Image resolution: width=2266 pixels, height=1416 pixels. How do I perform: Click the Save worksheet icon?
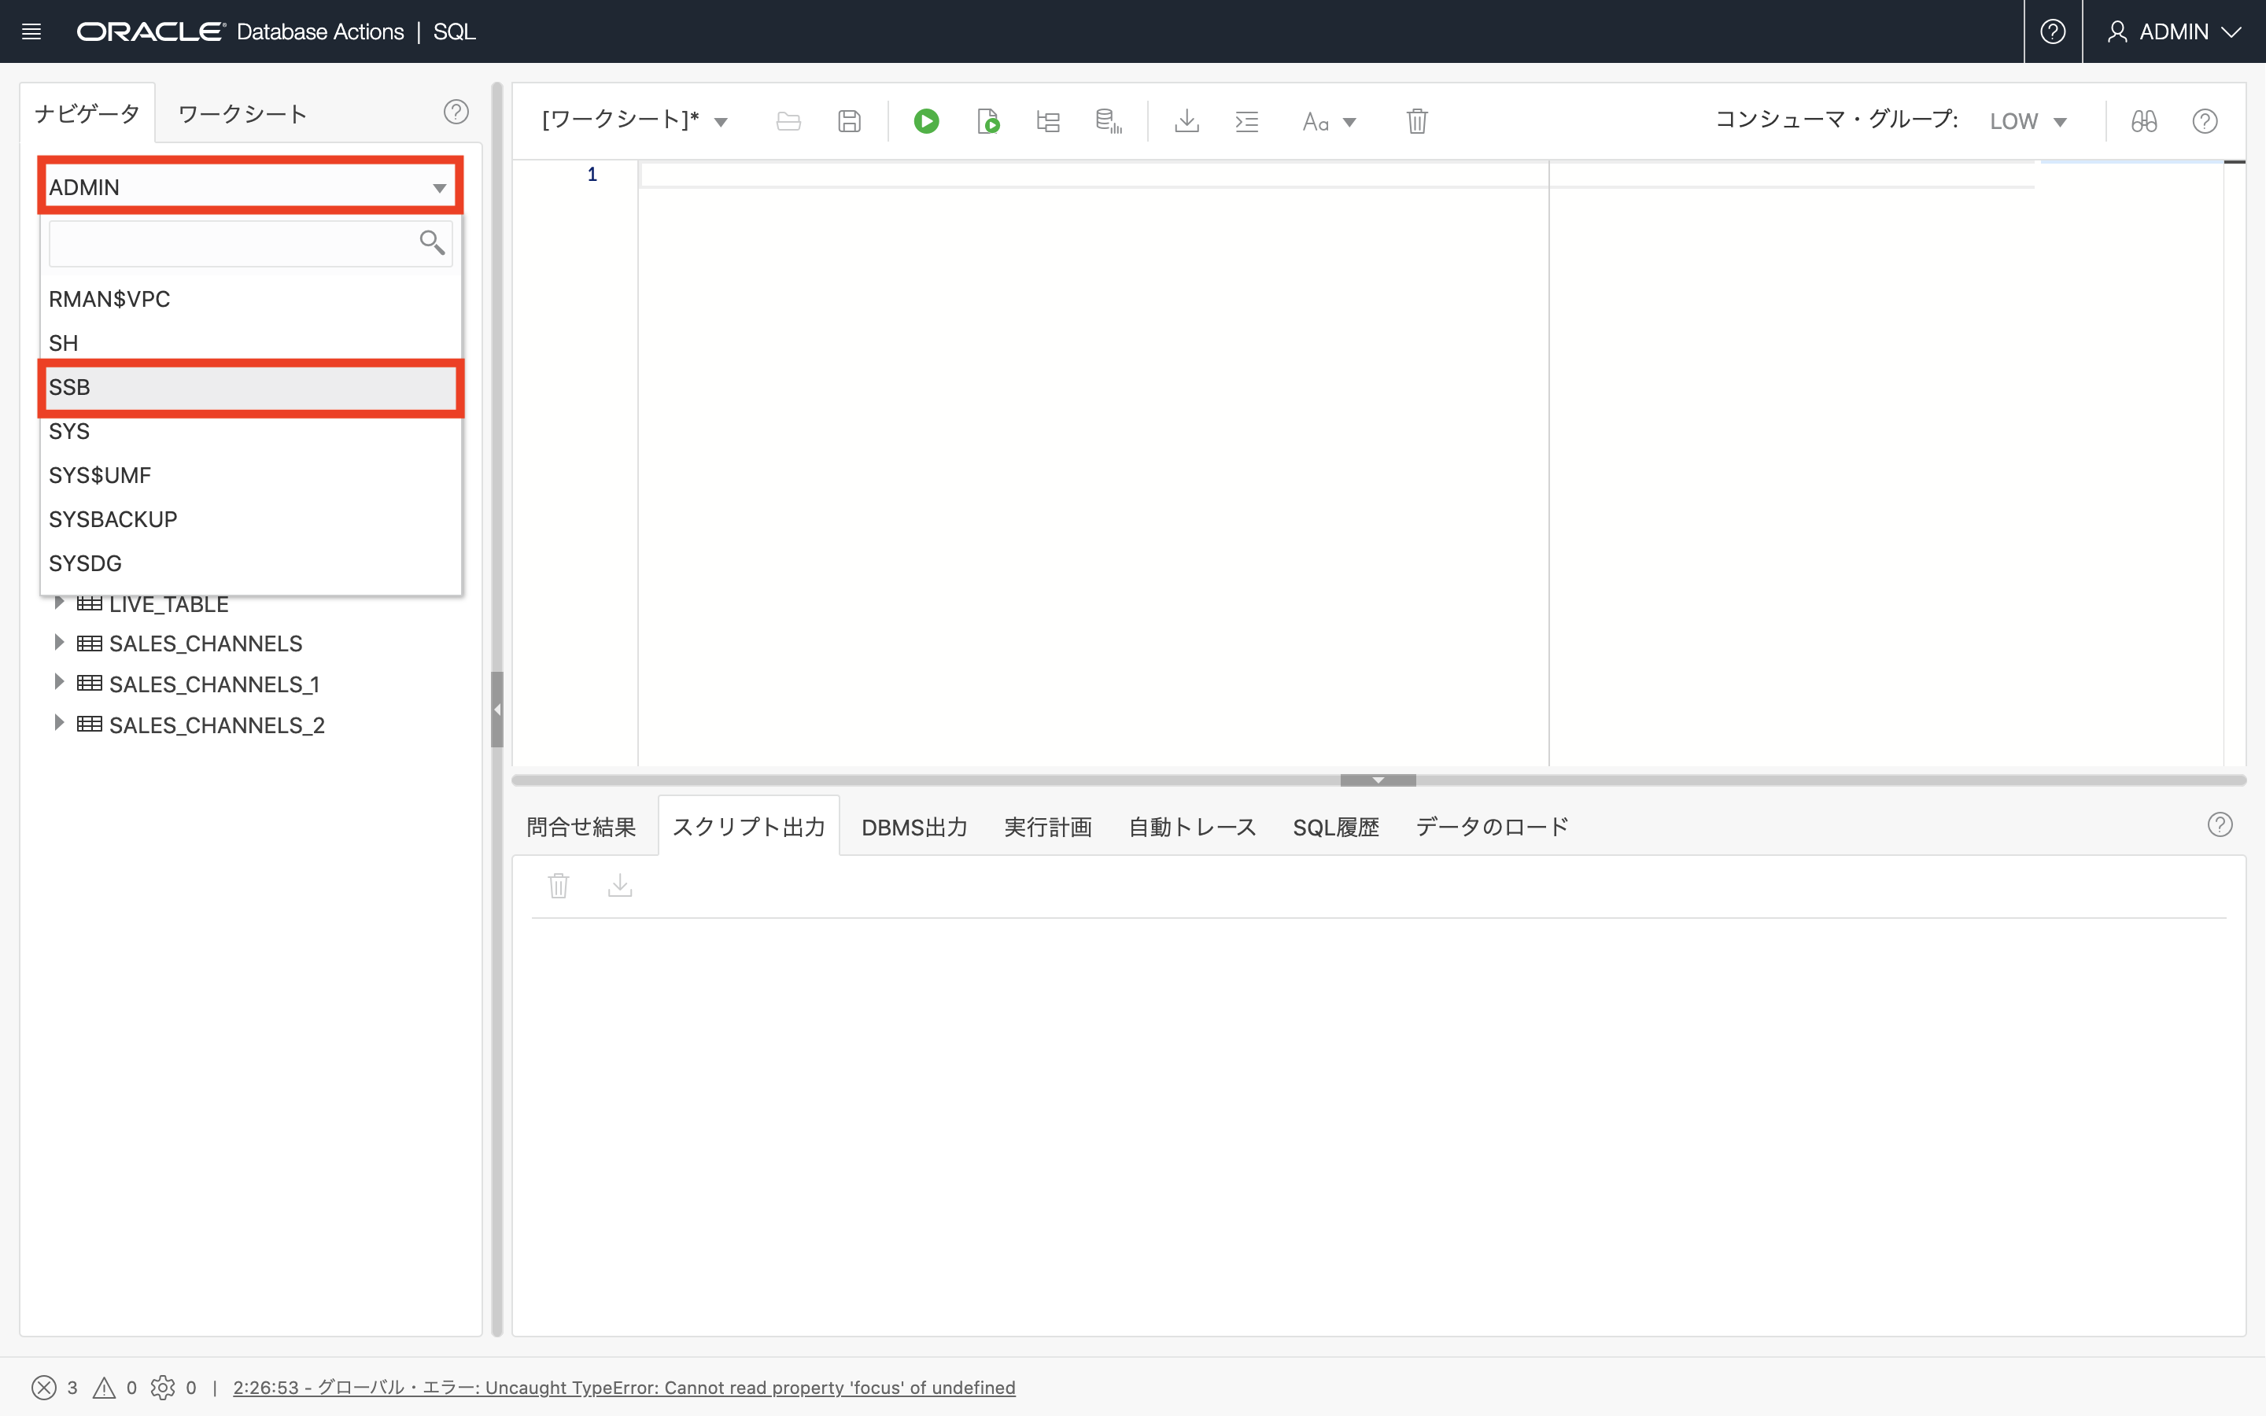849,121
